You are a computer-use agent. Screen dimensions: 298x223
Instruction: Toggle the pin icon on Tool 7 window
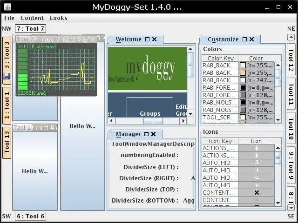click(79, 39)
